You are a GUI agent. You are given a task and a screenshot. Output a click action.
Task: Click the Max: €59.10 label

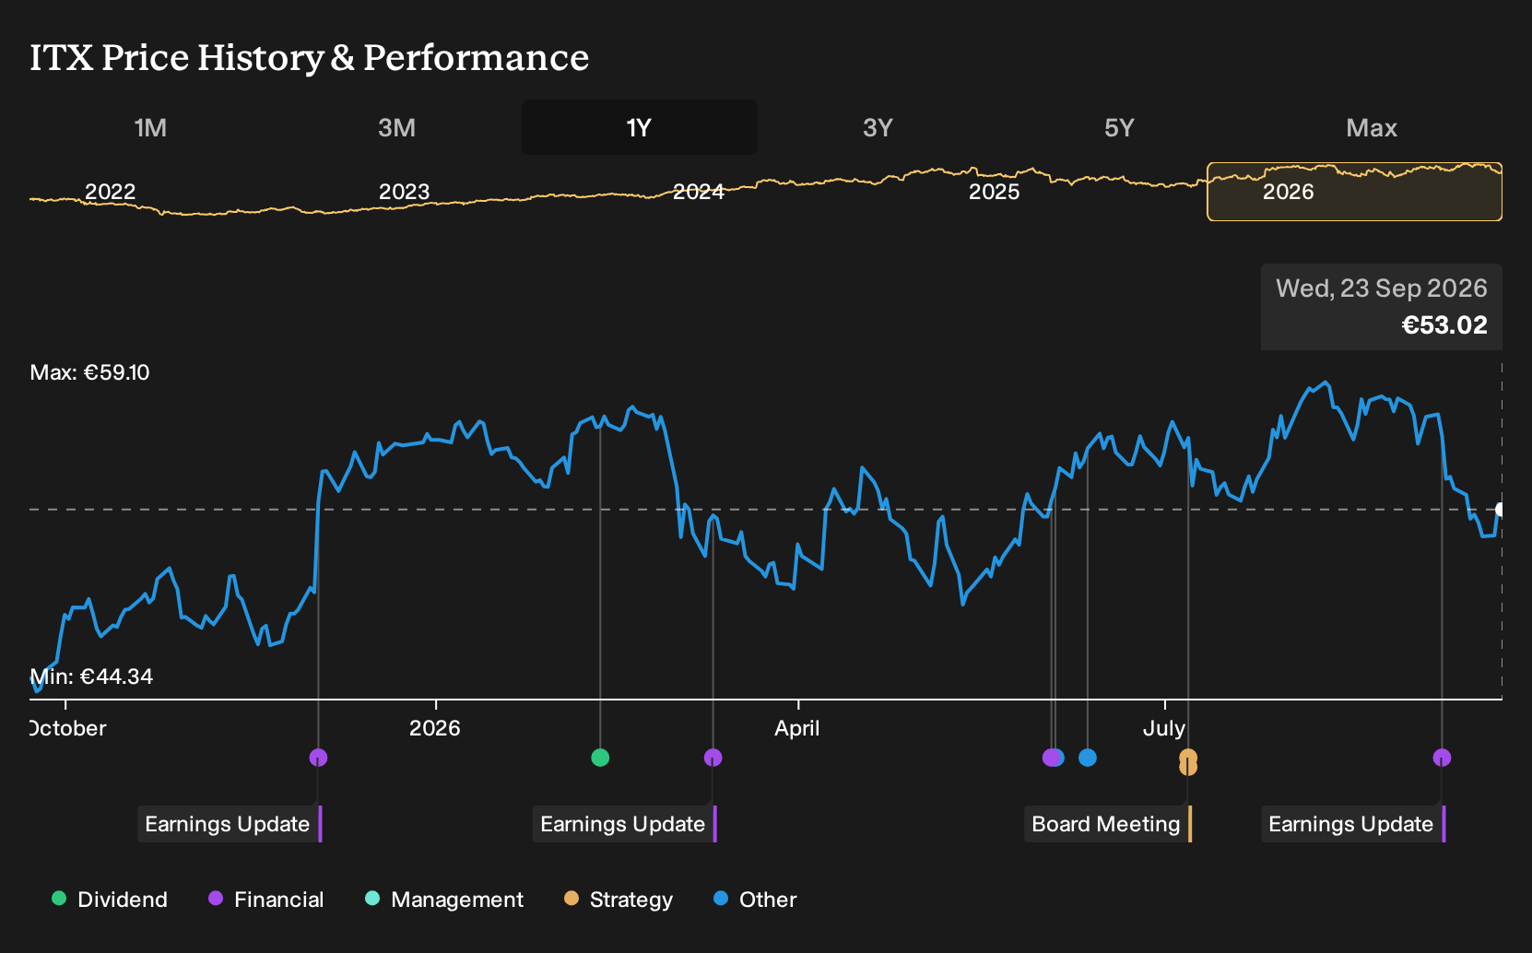point(89,372)
